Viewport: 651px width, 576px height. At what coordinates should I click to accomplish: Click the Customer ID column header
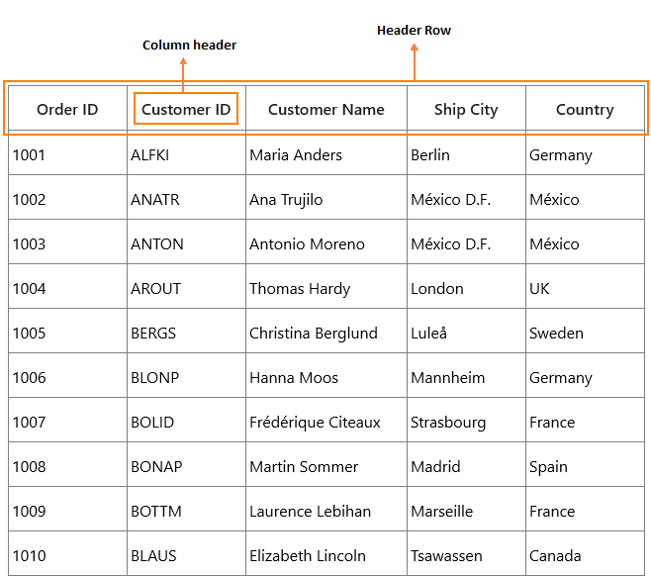click(x=186, y=110)
